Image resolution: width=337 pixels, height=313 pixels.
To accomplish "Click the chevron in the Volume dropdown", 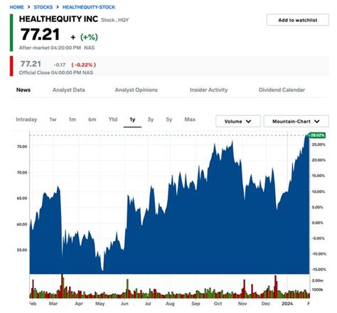I will pos(248,122).
